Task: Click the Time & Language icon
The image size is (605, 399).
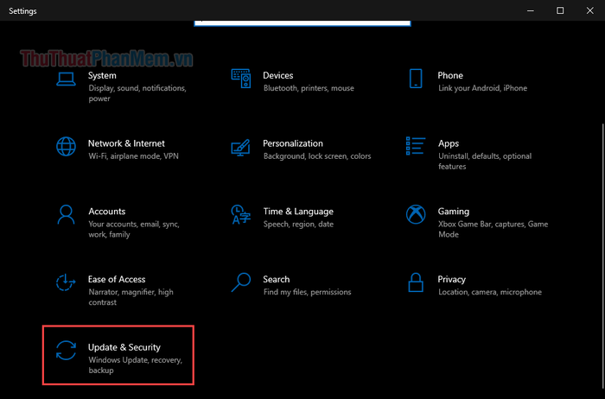Action: 241,214
